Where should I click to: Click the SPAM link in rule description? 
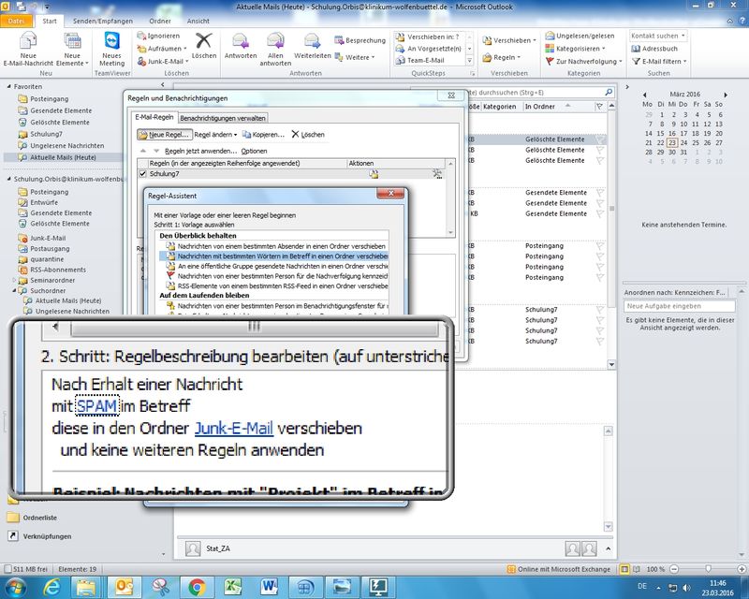pyautogui.click(x=97, y=405)
